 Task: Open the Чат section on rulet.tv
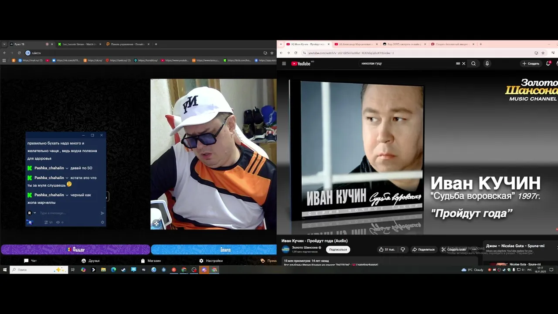pyautogui.click(x=30, y=261)
